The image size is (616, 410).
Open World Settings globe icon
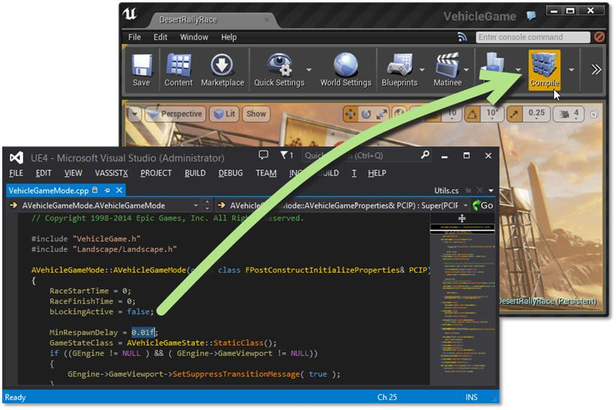point(345,70)
